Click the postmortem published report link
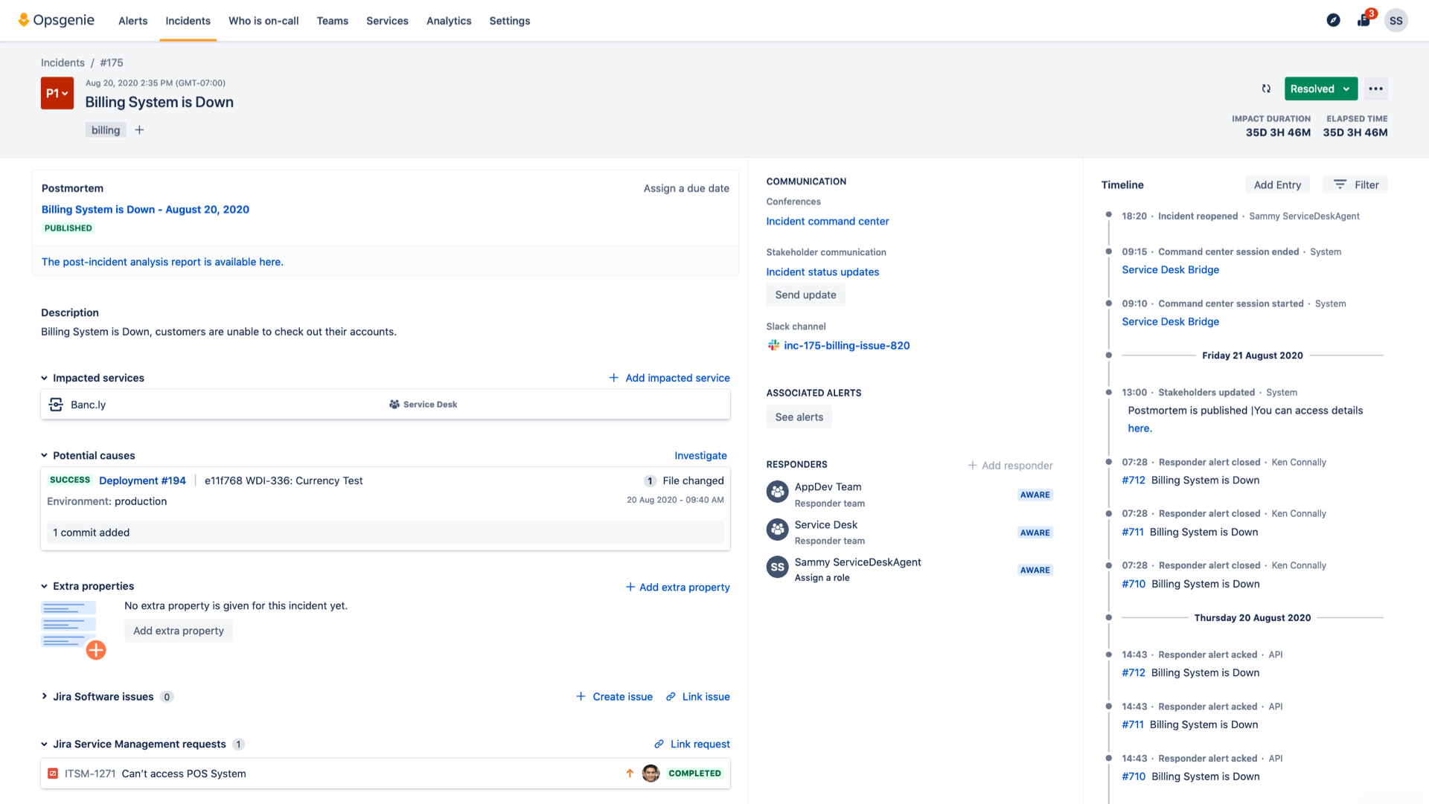 pos(144,209)
